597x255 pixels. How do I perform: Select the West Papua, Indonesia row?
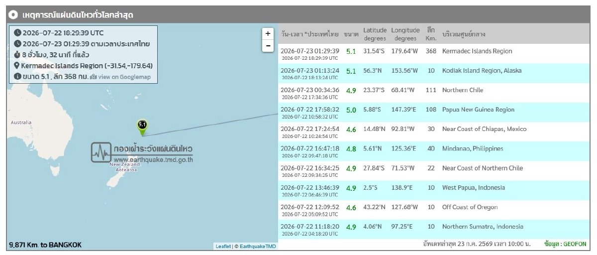(x=434, y=190)
